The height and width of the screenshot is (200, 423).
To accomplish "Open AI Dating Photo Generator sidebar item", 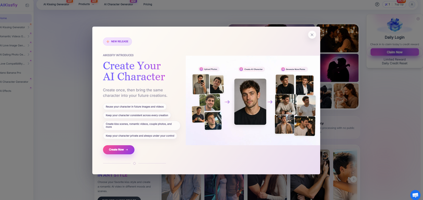I will point(12,55).
